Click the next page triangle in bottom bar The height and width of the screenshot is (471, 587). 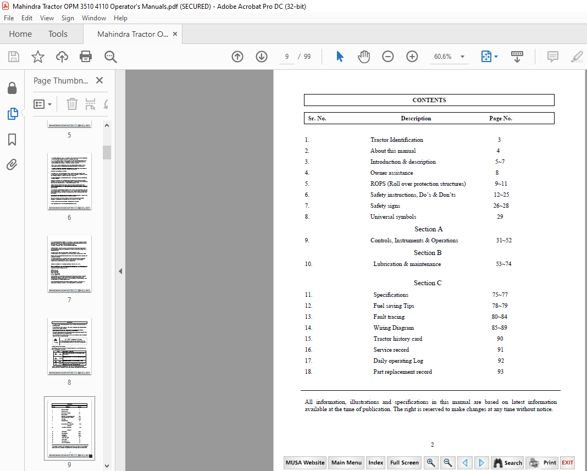point(481,462)
